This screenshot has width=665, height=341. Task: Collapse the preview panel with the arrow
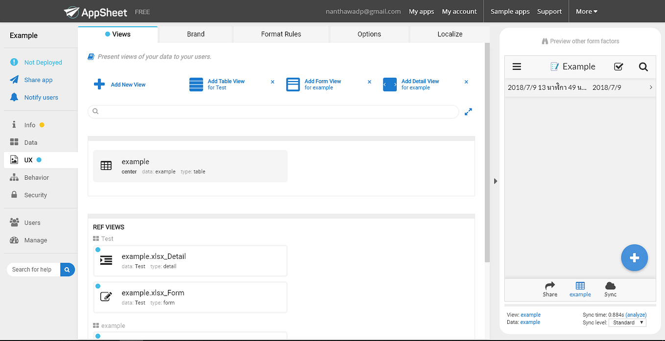pyautogui.click(x=495, y=181)
